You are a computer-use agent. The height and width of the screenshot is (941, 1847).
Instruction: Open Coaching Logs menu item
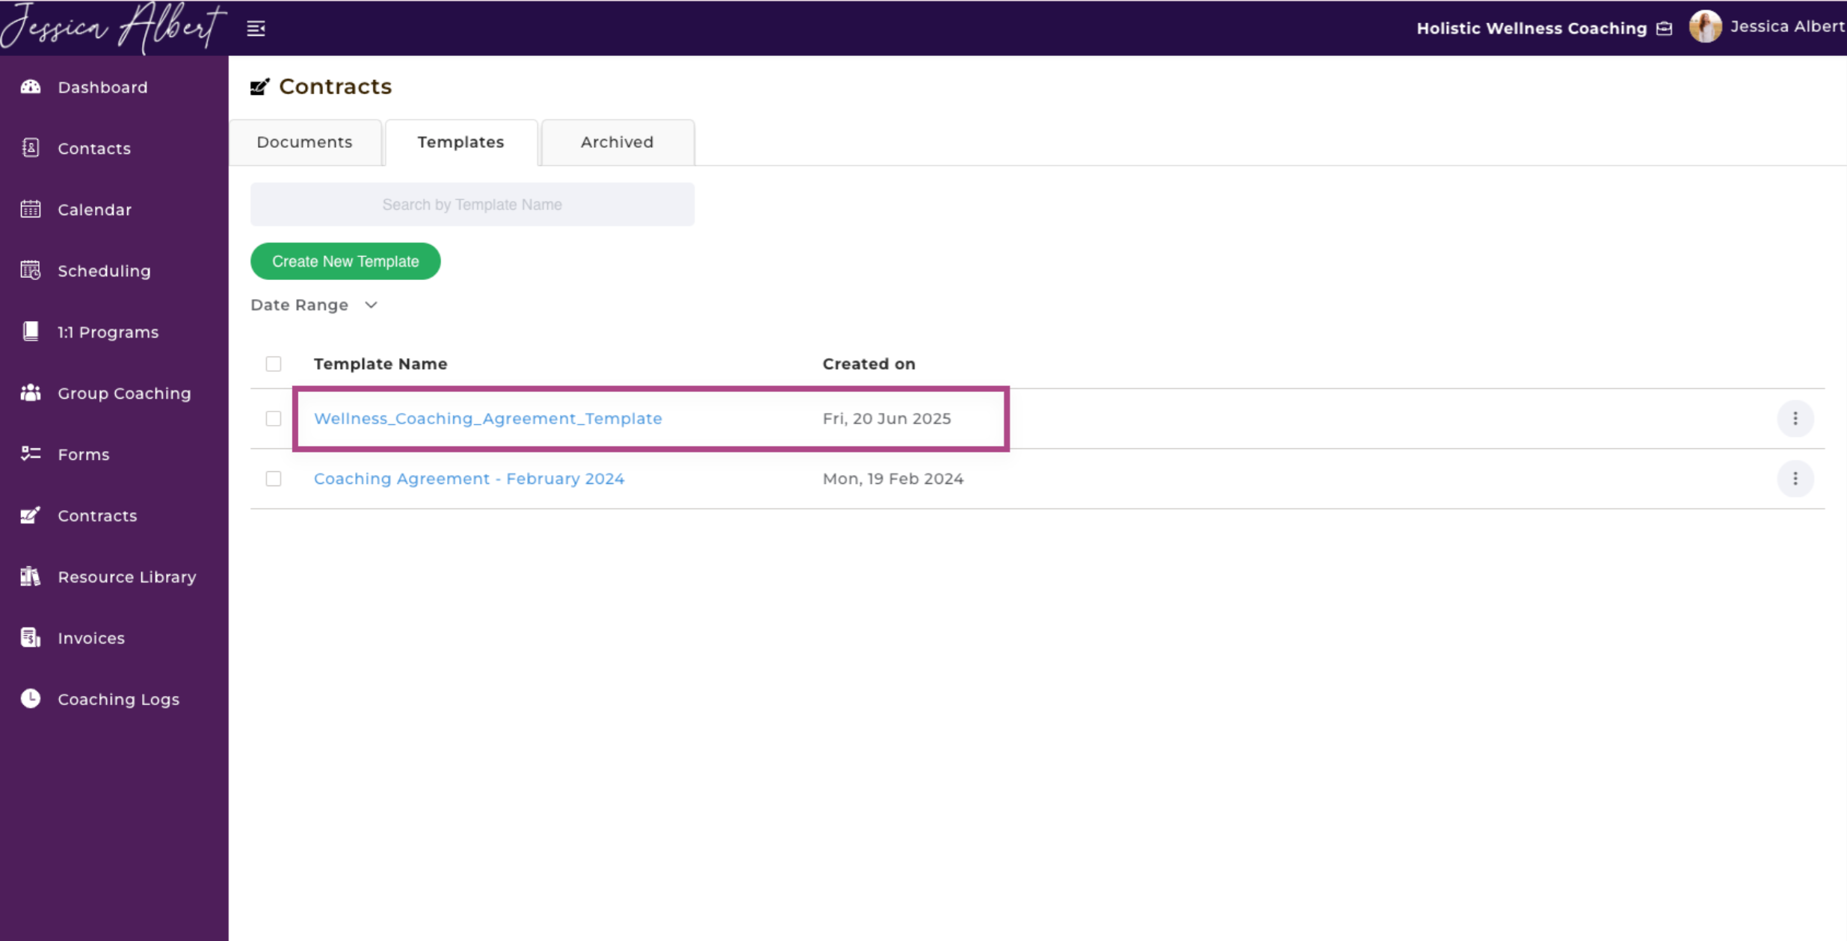coord(119,700)
